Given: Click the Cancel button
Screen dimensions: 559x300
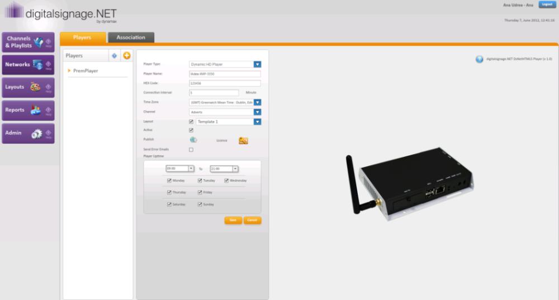Looking at the screenshot, I should [x=253, y=220].
